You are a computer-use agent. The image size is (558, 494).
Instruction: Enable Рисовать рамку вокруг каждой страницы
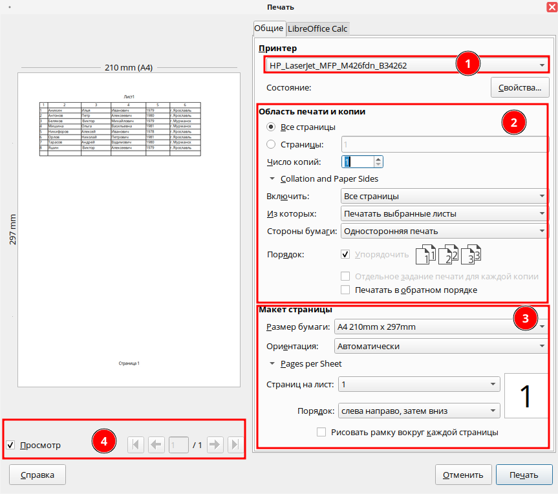[x=321, y=432]
